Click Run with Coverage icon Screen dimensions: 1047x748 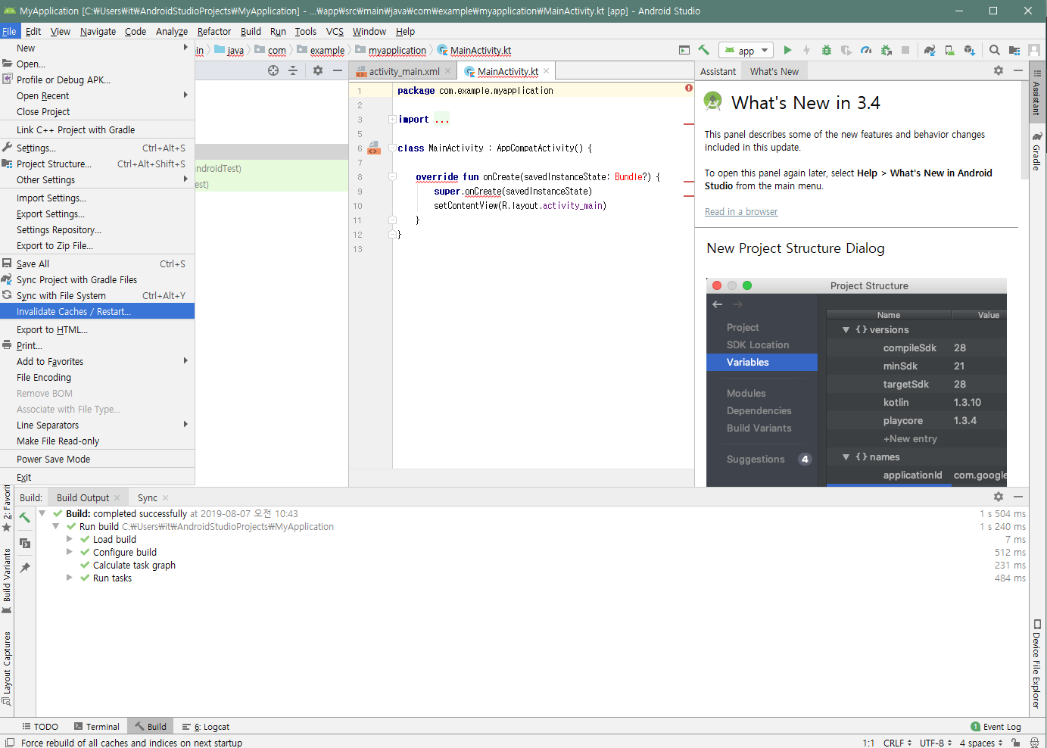click(x=846, y=50)
